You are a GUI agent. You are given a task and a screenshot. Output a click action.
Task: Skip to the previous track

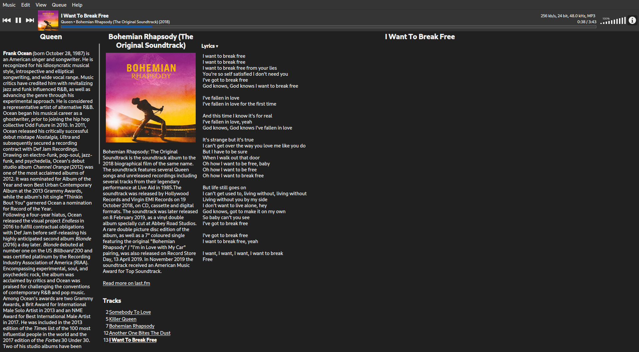(x=7, y=20)
